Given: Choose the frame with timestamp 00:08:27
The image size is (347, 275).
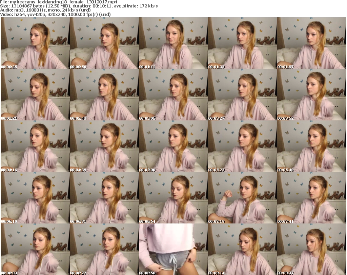Looking at the screenshot, I should (104, 249).
